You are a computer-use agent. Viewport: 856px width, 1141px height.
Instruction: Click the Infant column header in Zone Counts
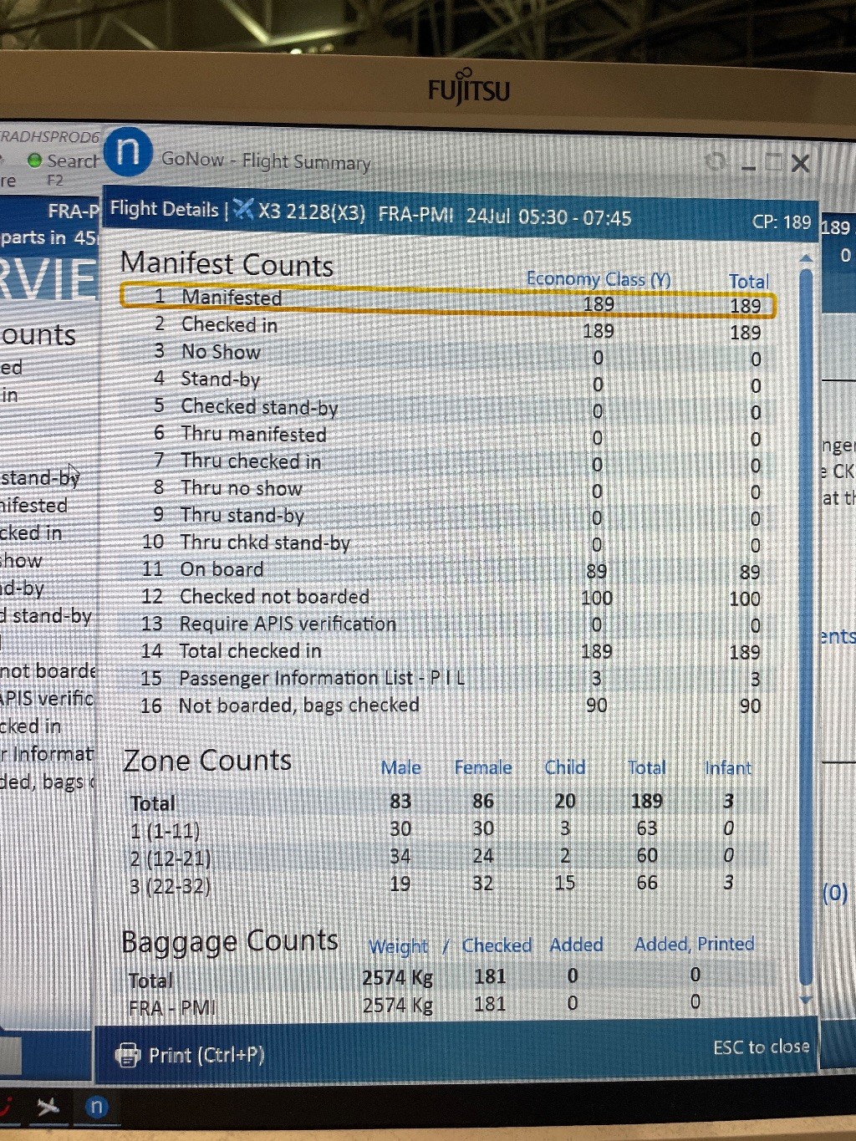point(727,767)
